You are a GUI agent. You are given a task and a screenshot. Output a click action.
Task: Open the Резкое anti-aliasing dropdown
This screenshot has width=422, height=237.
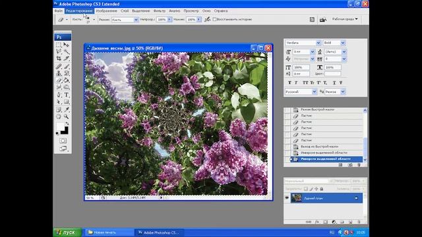tap(343, 92)
